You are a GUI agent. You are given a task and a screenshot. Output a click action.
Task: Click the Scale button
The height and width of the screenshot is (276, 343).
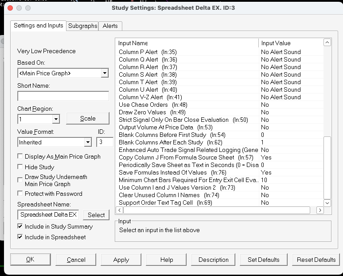pyautogui.click(x=88, y=118)
